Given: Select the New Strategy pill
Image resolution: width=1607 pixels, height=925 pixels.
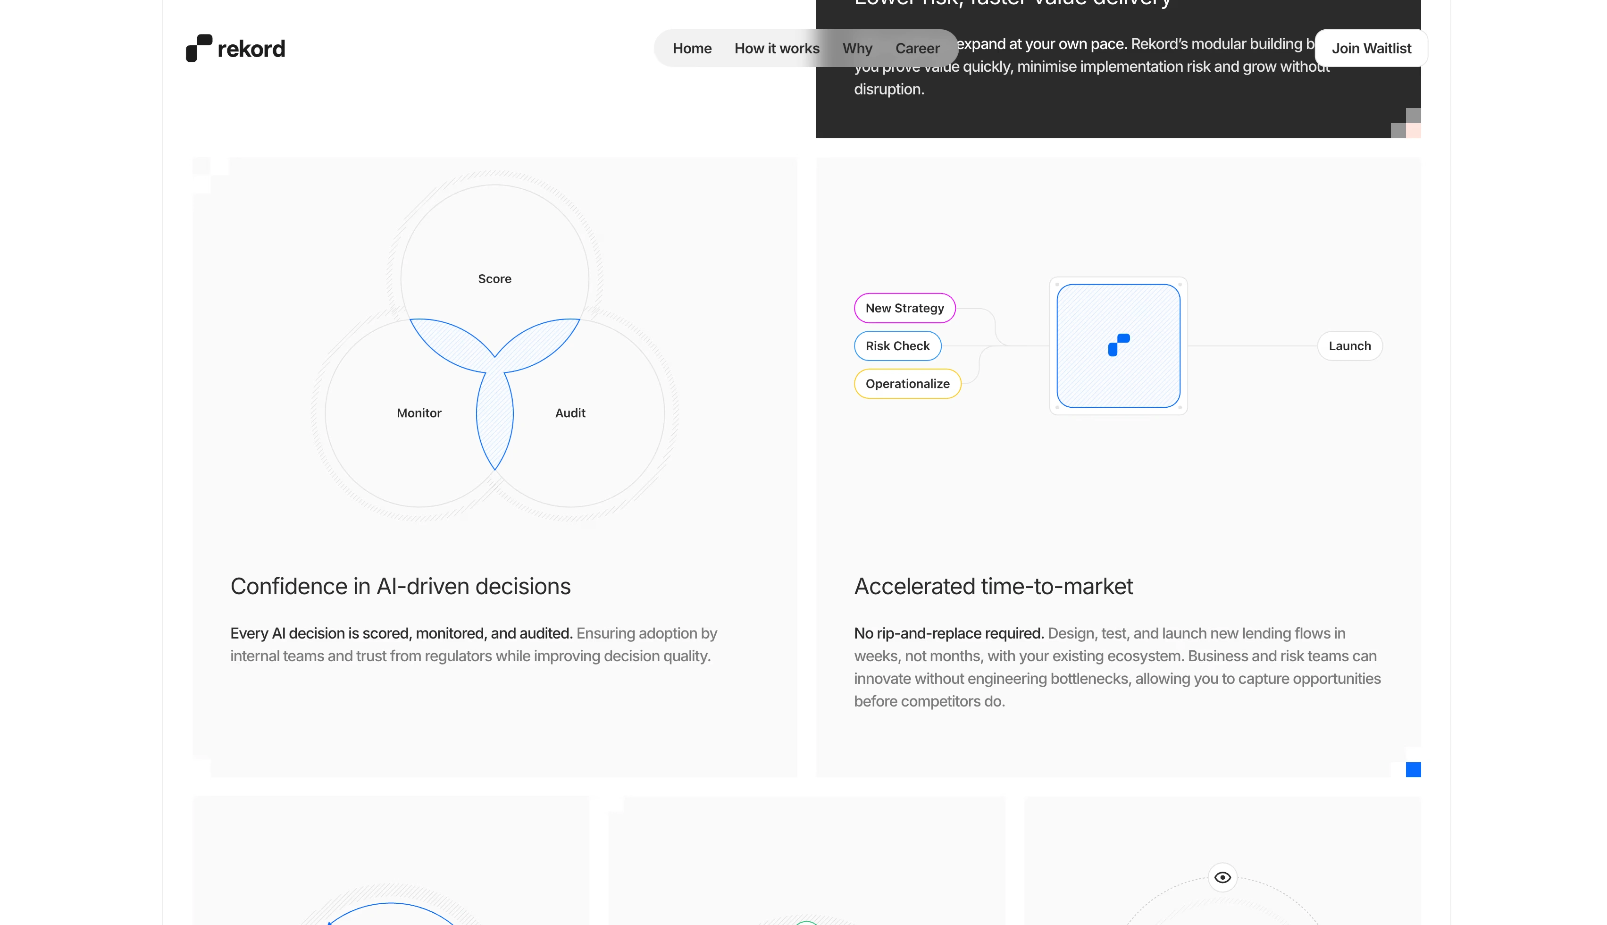Looking at the screenshot, I should 904,308.
